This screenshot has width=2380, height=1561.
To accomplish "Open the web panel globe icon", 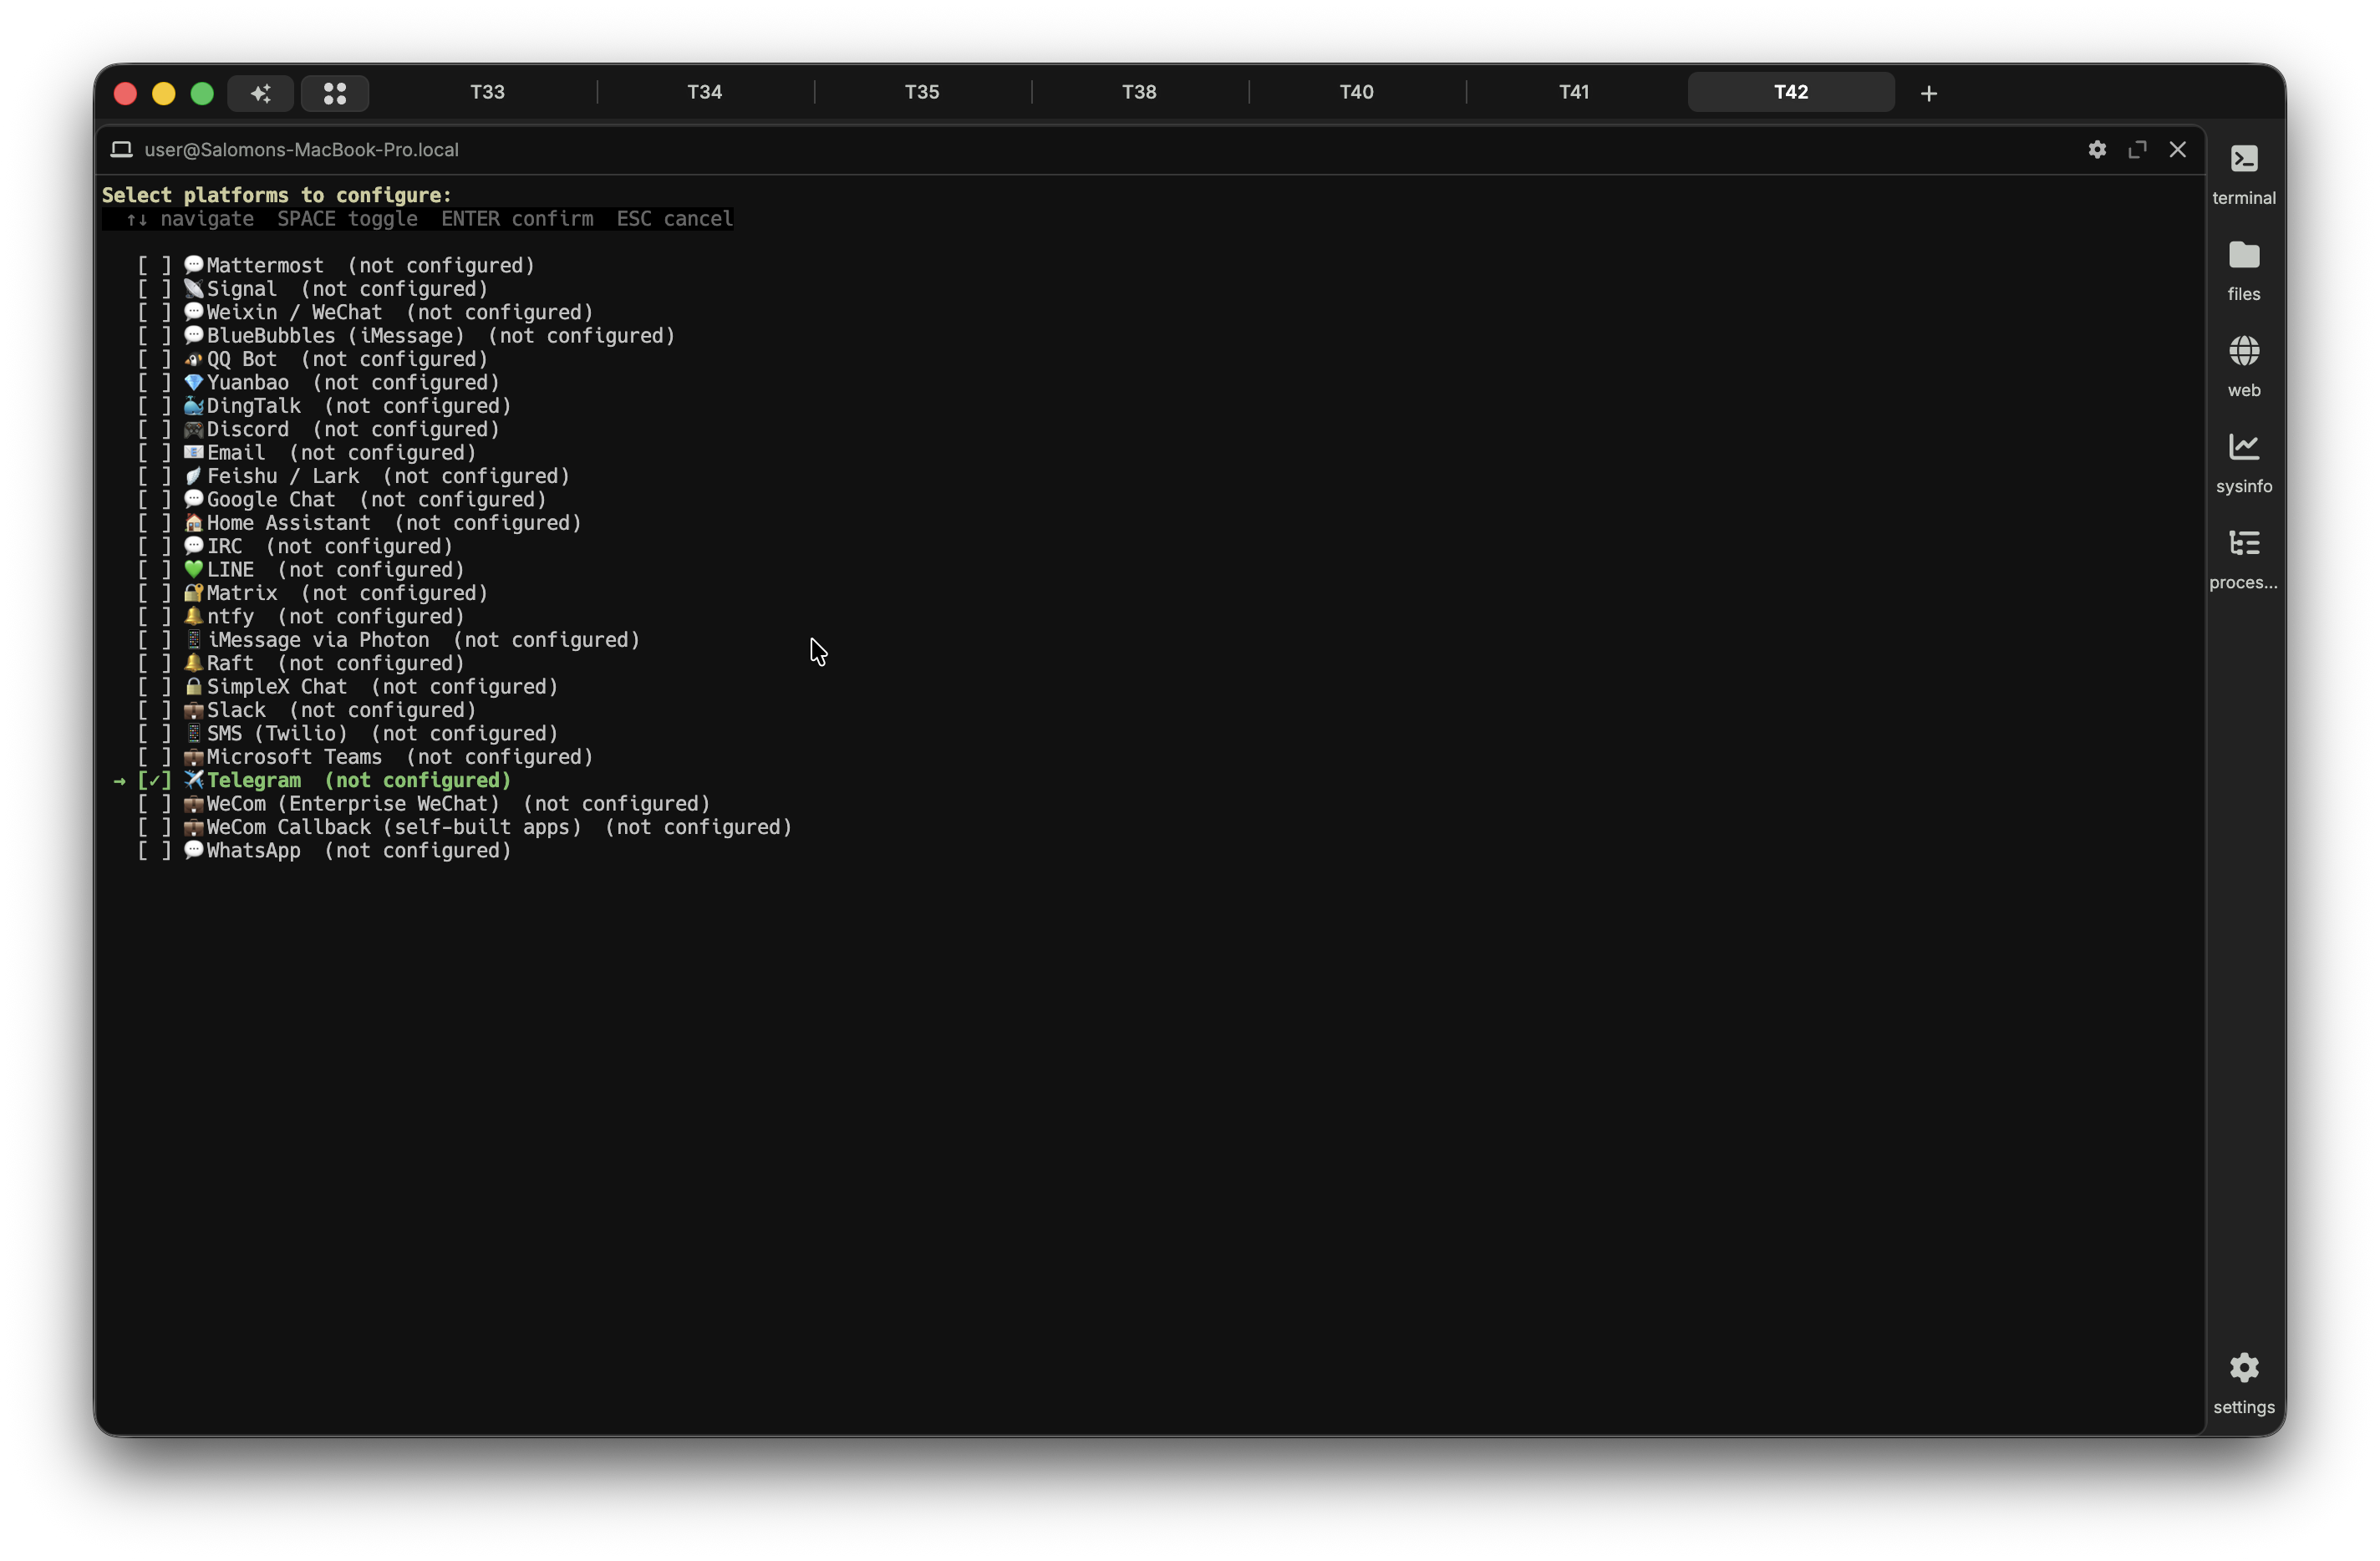I will coord(2243,351).
